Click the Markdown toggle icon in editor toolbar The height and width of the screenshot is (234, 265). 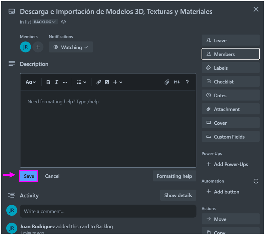(x=177, y=82)
